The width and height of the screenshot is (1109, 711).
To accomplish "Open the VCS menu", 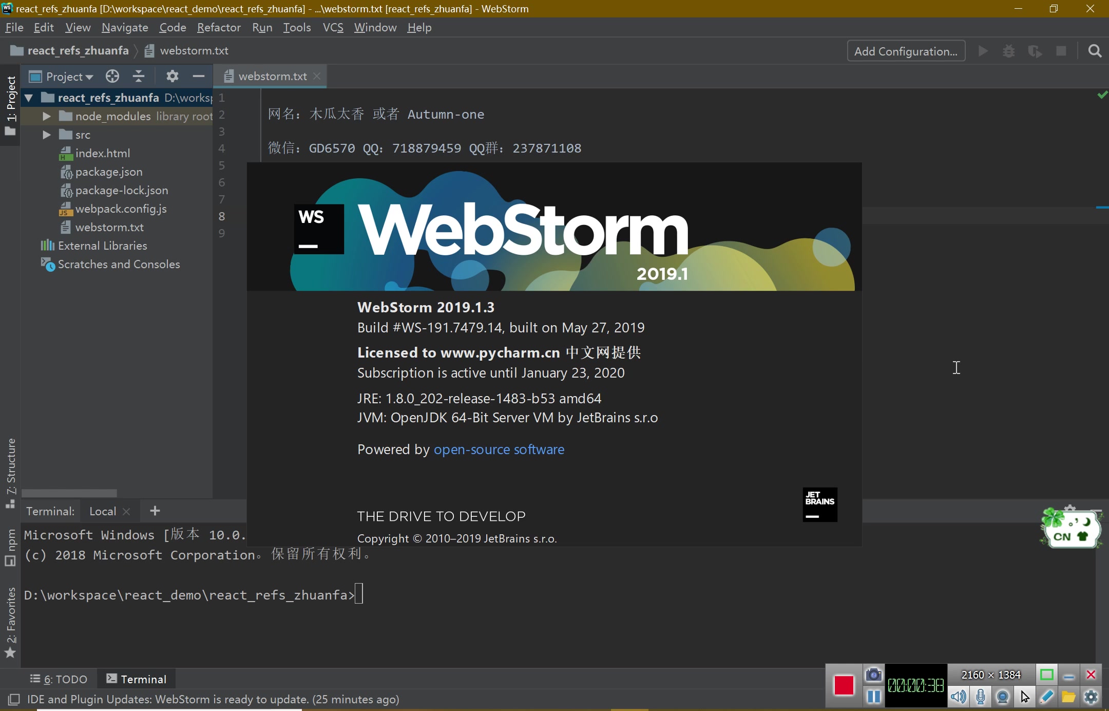I will click(x=333, y=27).
